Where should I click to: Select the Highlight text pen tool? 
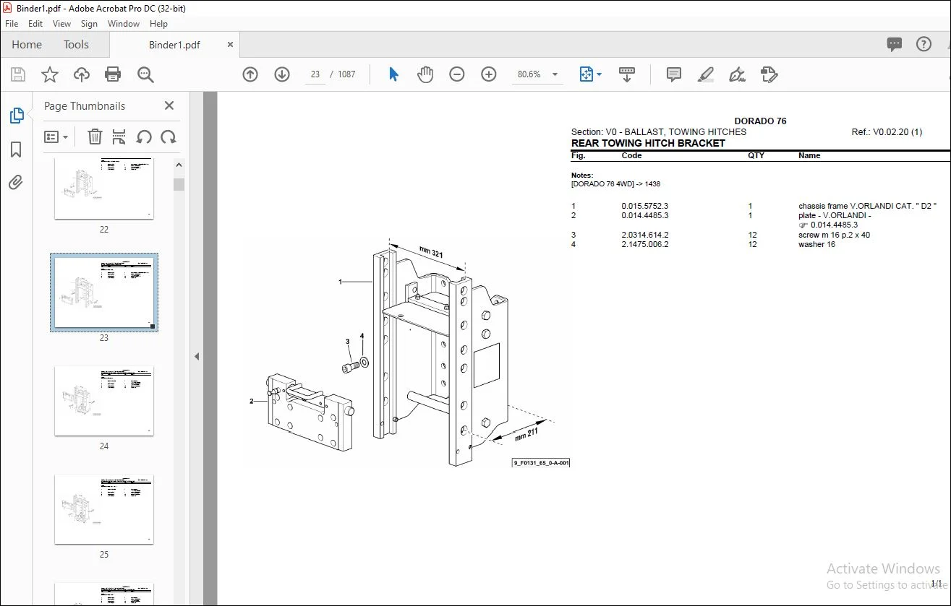[x=706, y=74]
